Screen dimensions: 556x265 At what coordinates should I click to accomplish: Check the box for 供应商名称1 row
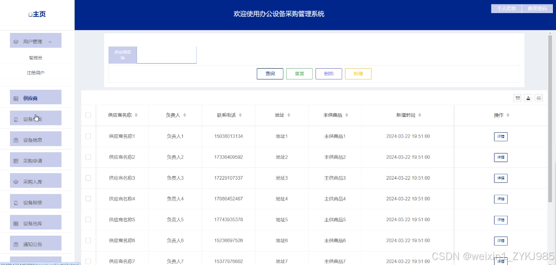[88, 136]
